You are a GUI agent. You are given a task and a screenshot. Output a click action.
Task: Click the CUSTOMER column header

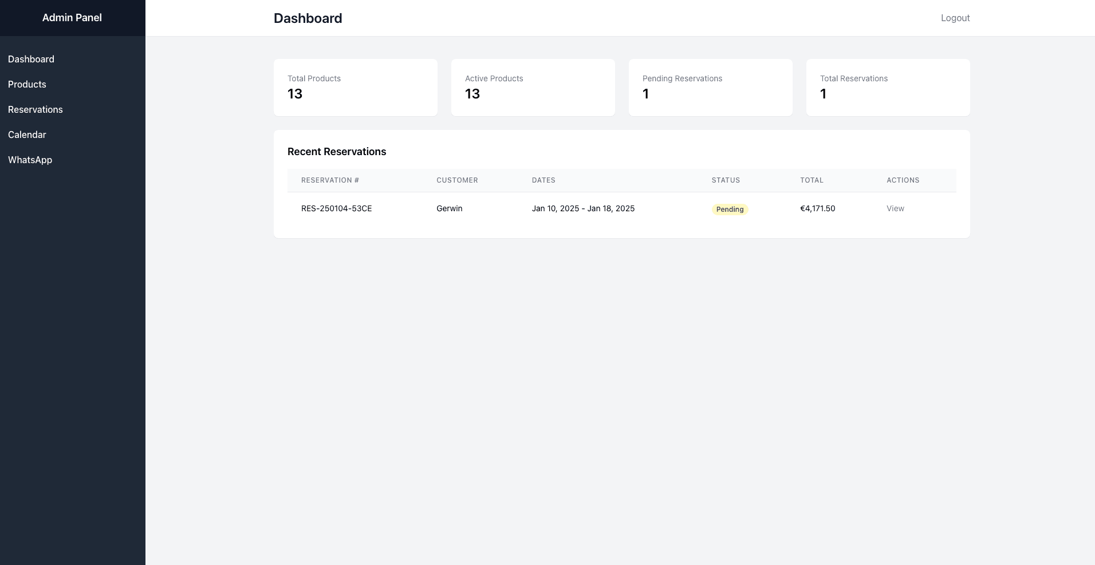click(x=457, y=180)
